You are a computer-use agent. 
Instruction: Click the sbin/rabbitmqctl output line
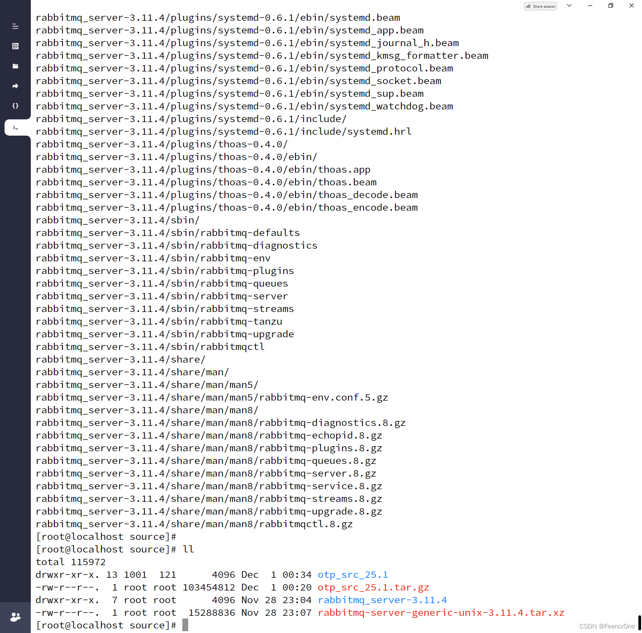[x=150, y=347]
